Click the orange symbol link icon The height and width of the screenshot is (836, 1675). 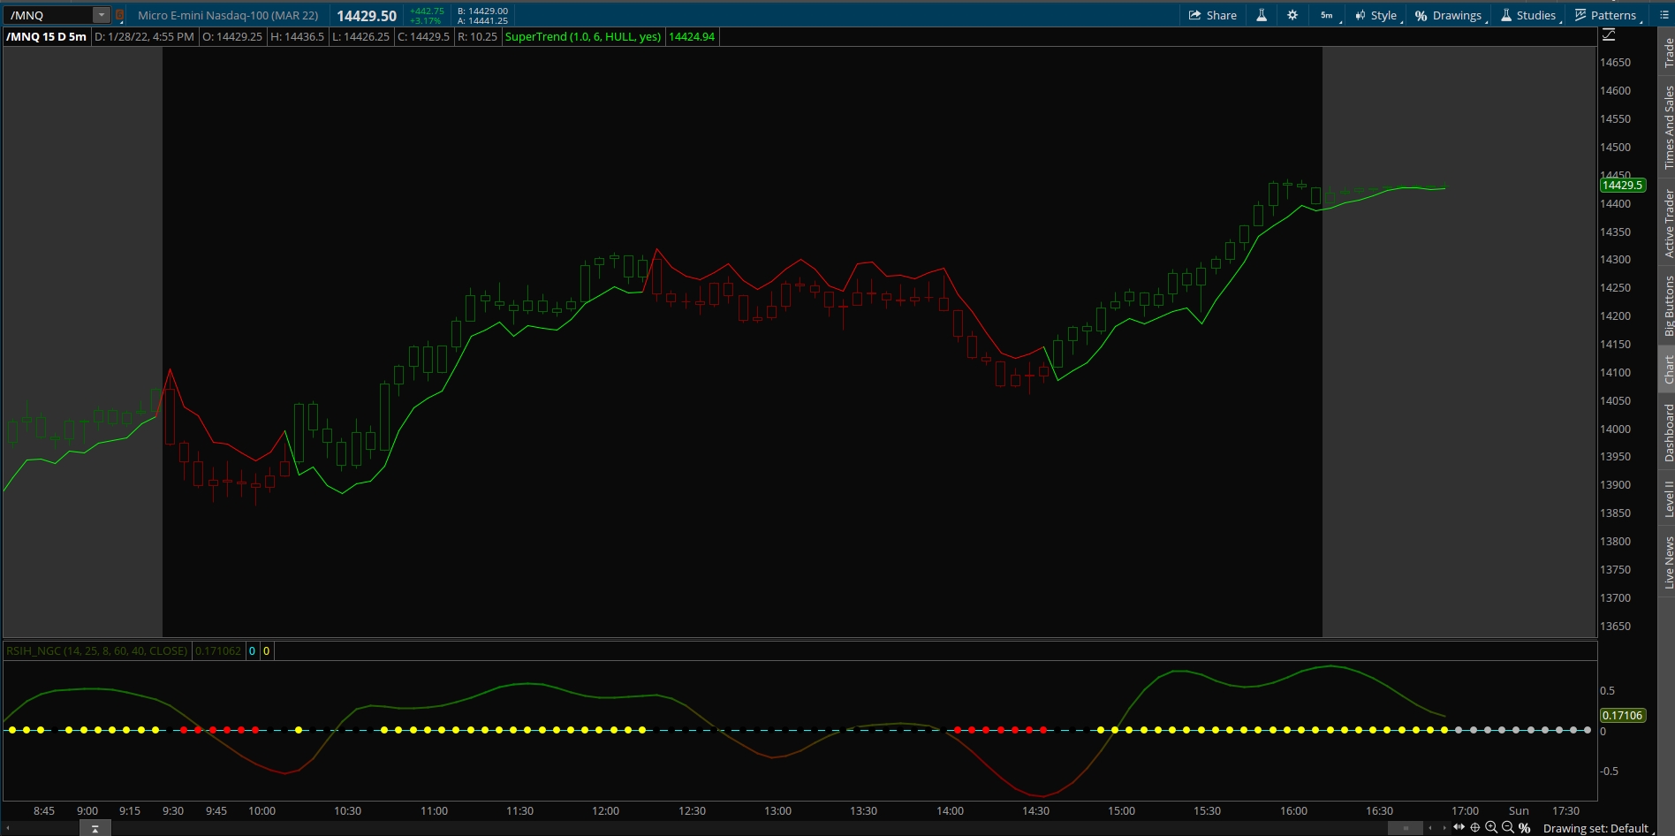point(119,15)
